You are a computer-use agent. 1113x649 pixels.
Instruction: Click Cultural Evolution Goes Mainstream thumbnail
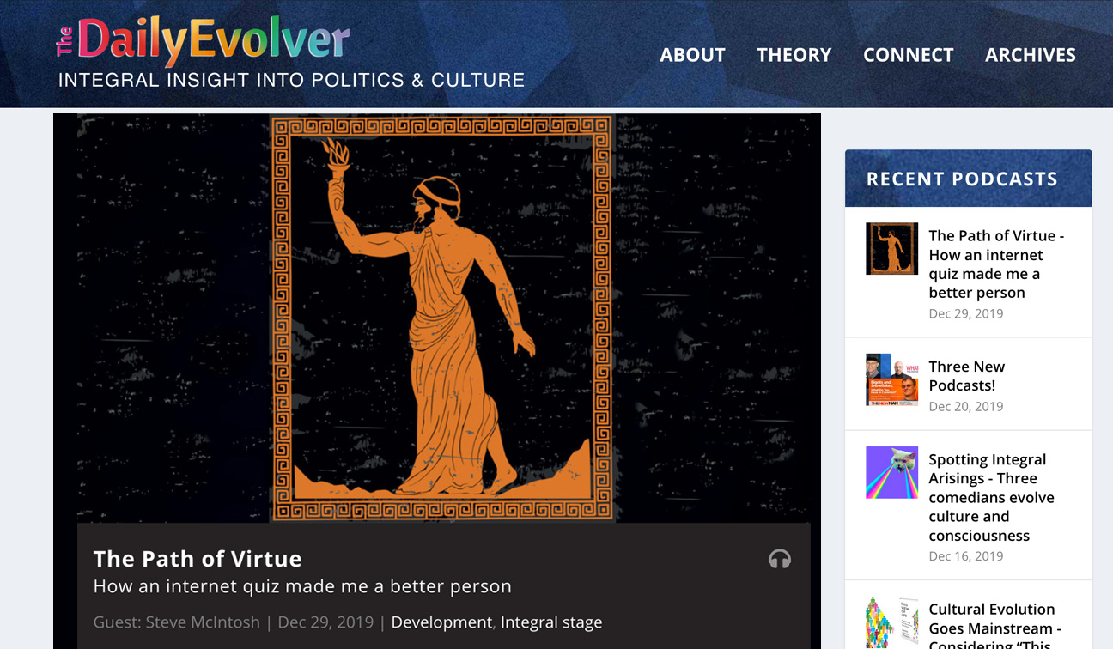click(x=891, y=622)
